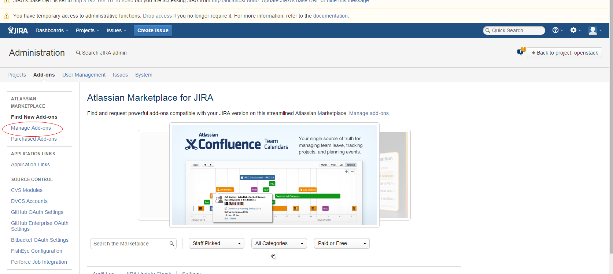The width and height of the screenshot is (613, 274).
Task: Click the Quick Search field
Action: point(514,30)
